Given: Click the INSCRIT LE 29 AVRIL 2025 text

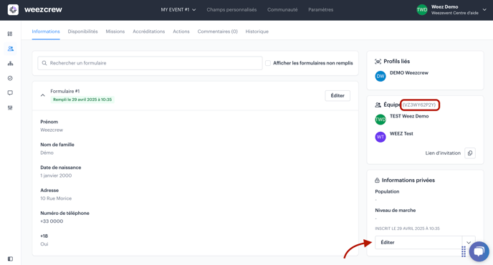Looking at the screenshot, I should 407,228.
